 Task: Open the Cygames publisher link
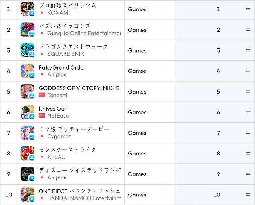(x=59, y=136)
